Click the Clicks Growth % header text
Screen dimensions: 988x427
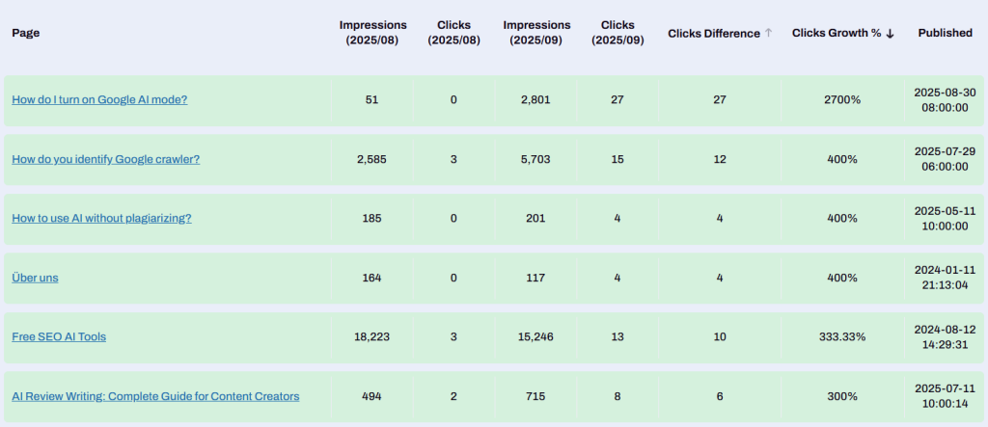coord(837,33)
